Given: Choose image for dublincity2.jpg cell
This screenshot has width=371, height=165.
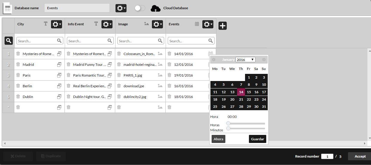Looking at the screenshot, I should (x=160, y=96).
